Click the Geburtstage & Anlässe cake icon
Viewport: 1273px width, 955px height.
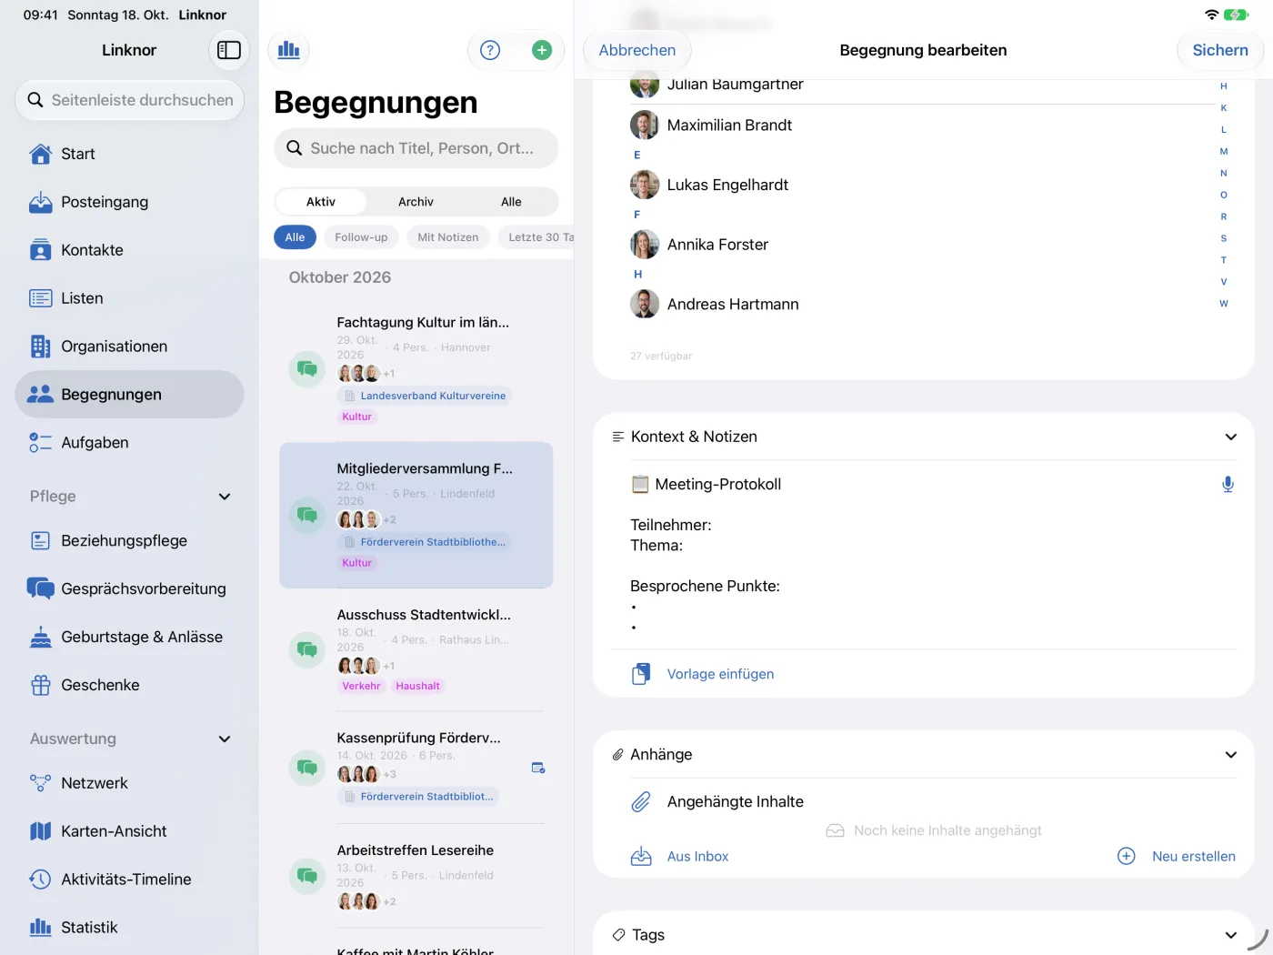[x=41, y=637]
